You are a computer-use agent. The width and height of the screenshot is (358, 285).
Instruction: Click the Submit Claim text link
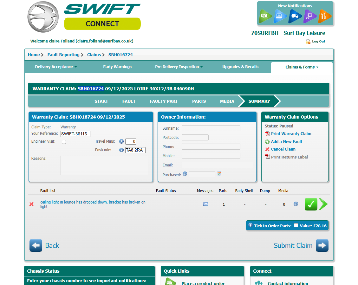click(x=293, y=245)
